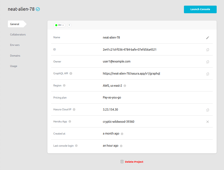Copy the GraphQL API URL
The image size is (224, 170).
208,74
